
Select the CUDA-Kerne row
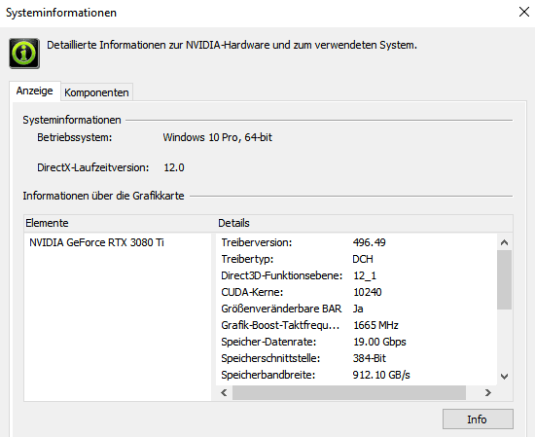[x=357, y=292]
